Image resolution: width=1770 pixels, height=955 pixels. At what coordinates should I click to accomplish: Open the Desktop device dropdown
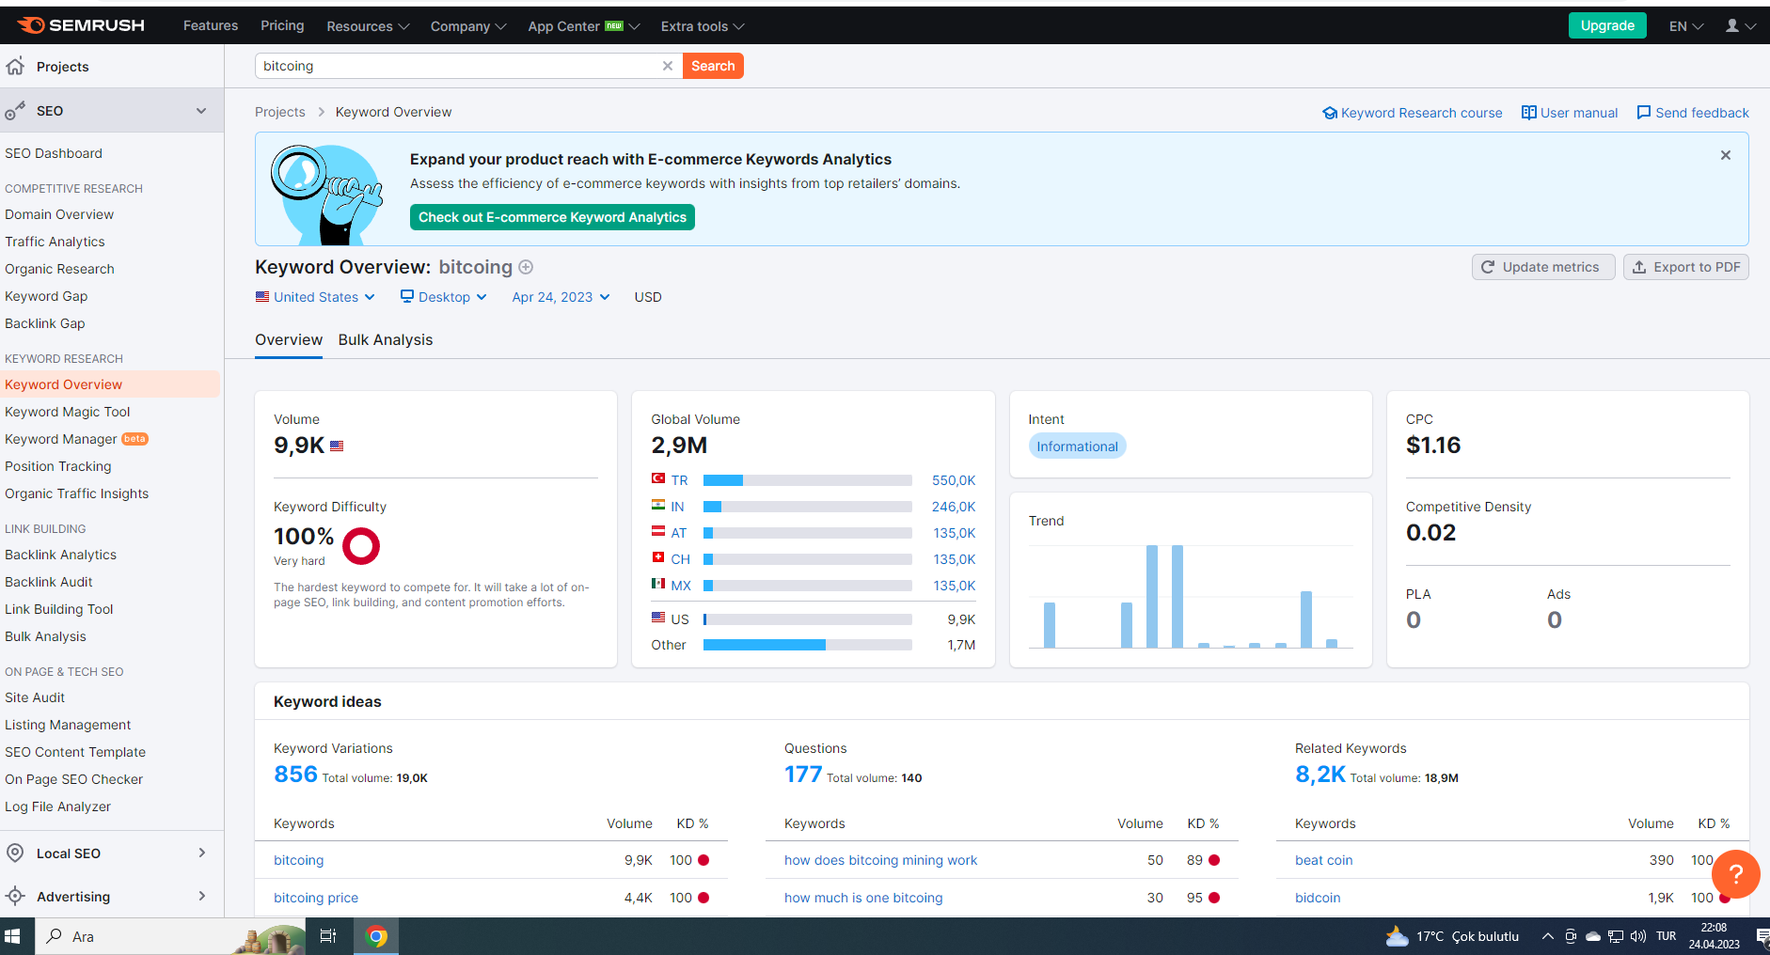tap(444, 297)
